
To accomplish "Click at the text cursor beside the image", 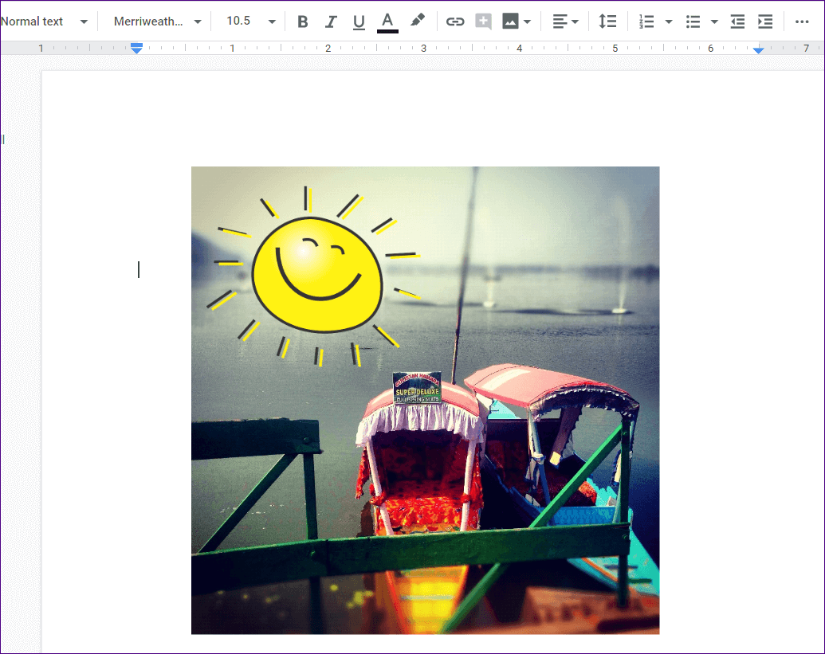I will click(139, 270).
